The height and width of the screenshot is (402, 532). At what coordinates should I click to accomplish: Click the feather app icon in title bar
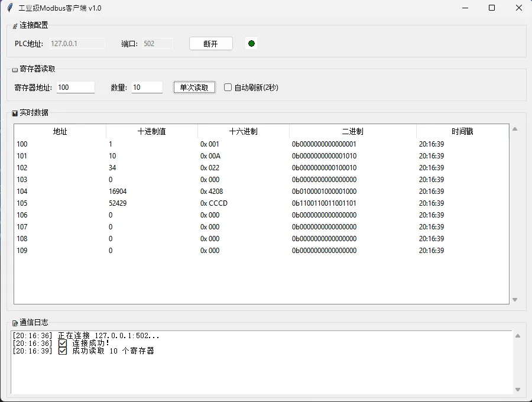point(9,8)
